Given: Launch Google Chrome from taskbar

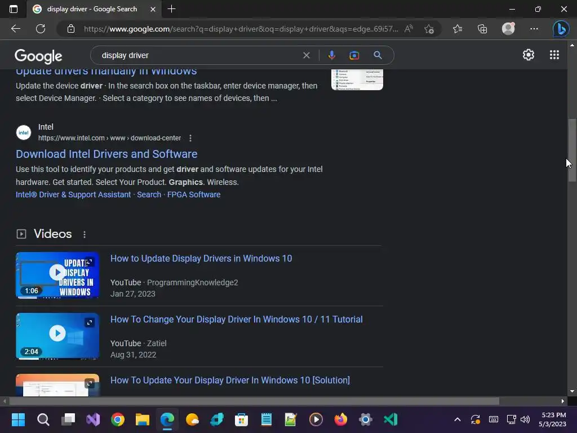Looking at the screenshot, I should pos(118,419).
